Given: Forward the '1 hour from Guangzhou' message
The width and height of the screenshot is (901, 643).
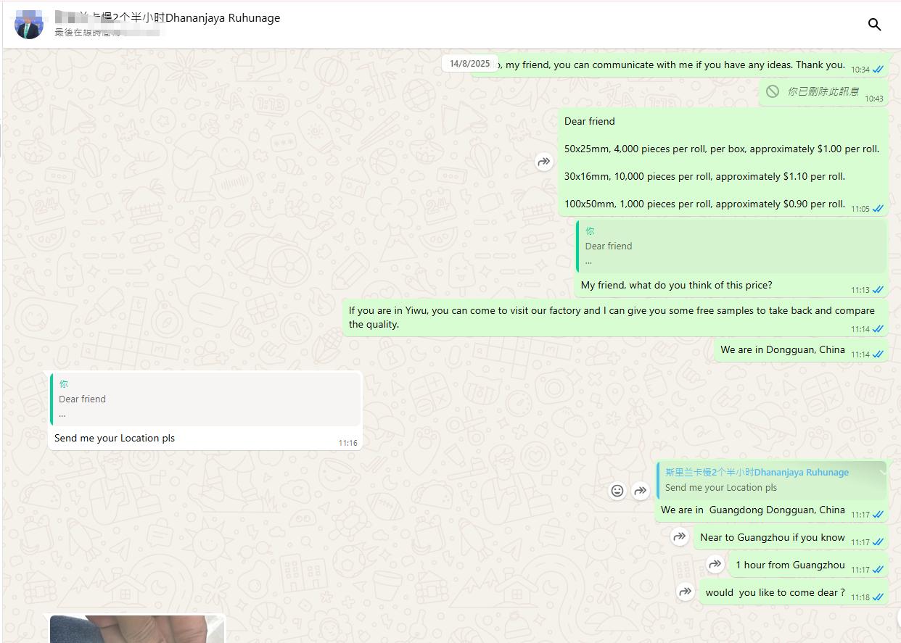Looking at the screenshot, I should click(x=715, y=565).
